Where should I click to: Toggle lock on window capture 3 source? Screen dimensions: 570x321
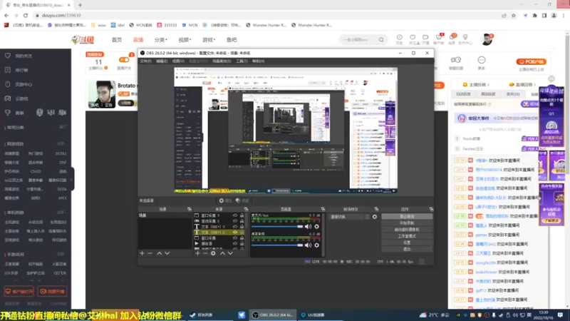pos(242,215)
